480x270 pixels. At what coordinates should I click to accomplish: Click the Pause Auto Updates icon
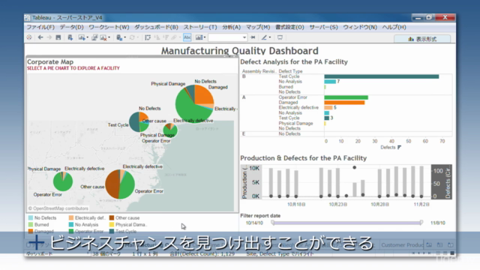point(119,37)
